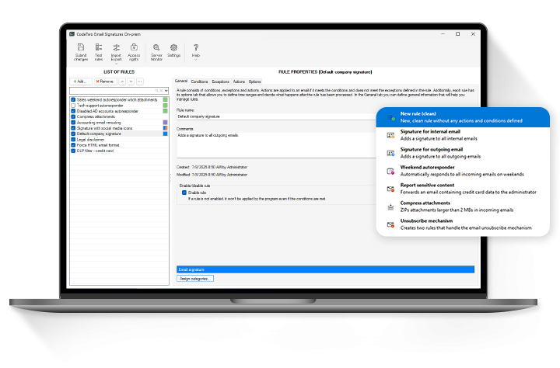Screen dimensions: 560x368
Task: Click the blue Email signature category bar
Action: (325, 269)
